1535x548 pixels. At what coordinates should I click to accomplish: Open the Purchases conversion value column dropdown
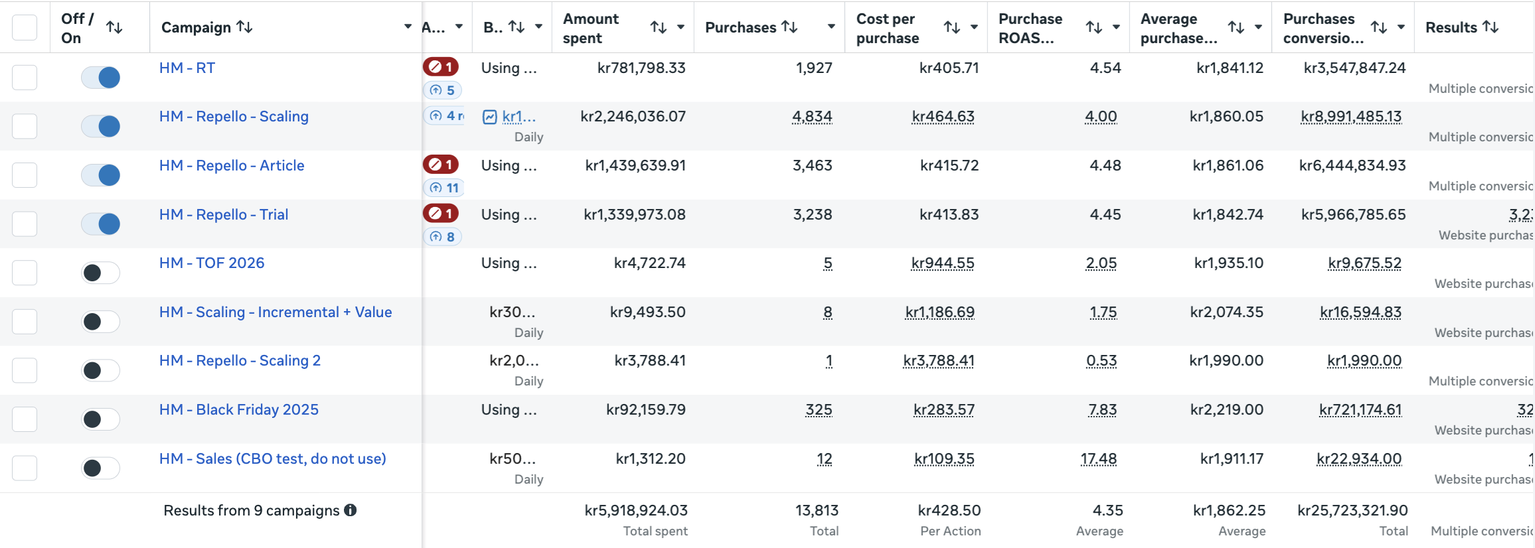pyautogui.click(x=1401, y=27)
